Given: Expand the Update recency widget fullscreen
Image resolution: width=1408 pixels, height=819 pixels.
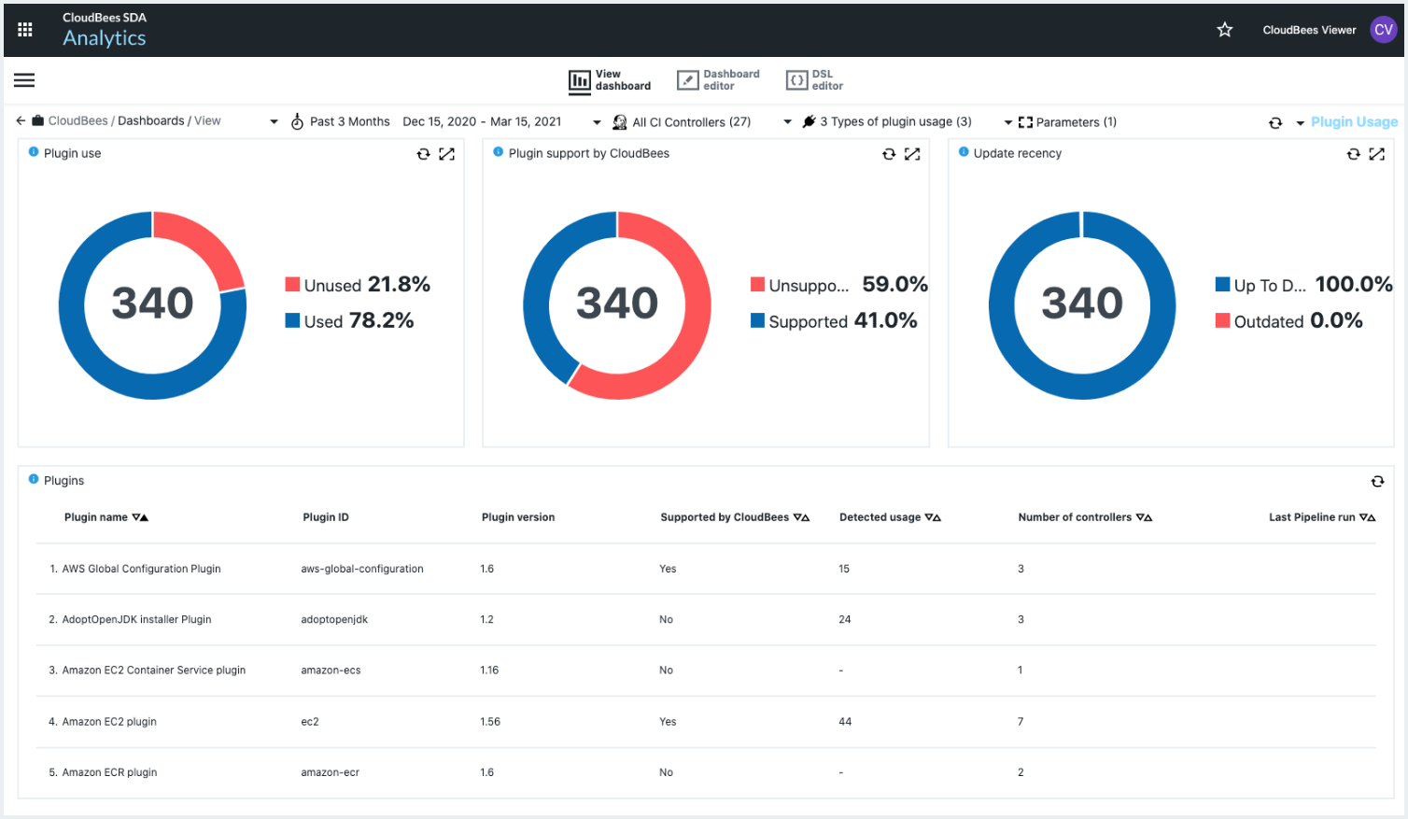Looking at the screenshot, I should (x=1377, y=154).
